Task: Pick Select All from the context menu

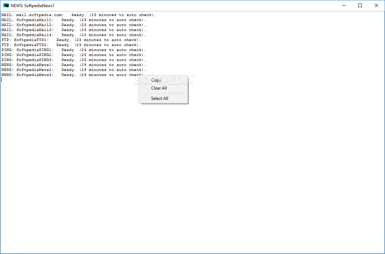Action: (163, 98)
